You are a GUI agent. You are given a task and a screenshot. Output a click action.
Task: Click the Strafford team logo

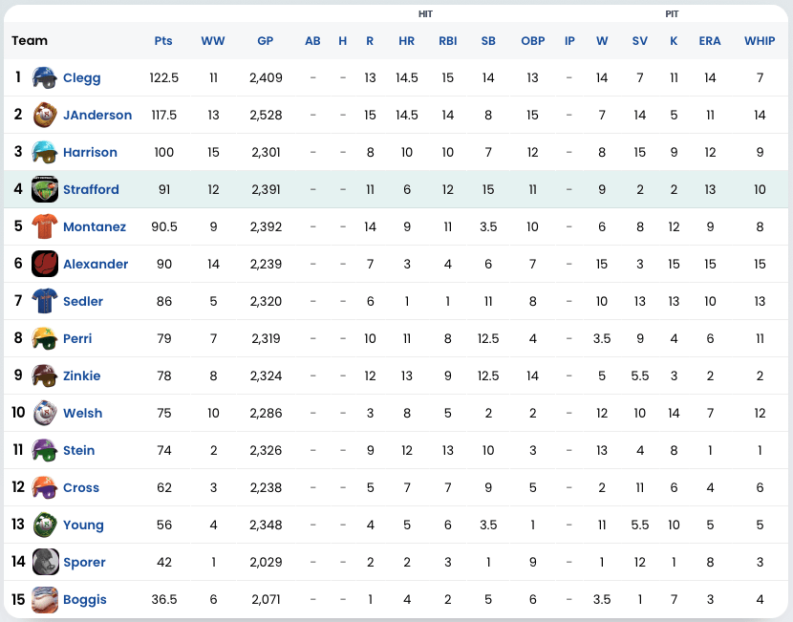(45, 189)
